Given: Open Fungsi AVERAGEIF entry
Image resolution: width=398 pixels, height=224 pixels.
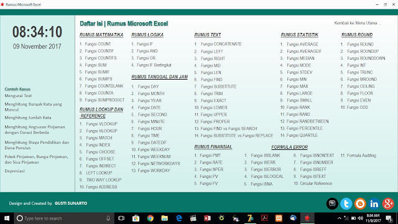Looking at the screenshot, I should click(x=304, y=51).
